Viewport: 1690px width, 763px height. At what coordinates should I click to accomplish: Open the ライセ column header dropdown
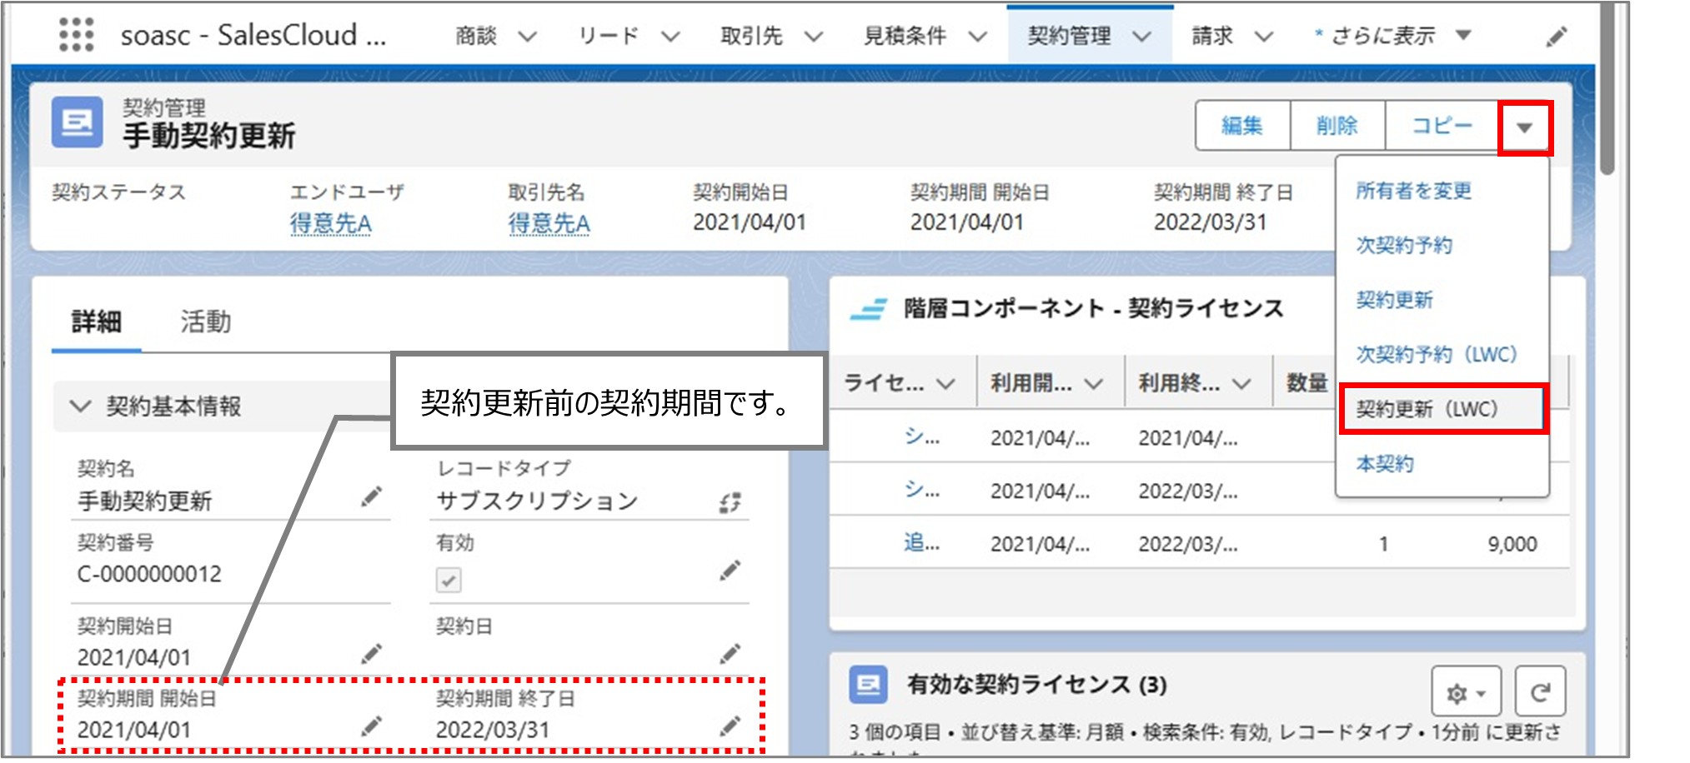945,384
